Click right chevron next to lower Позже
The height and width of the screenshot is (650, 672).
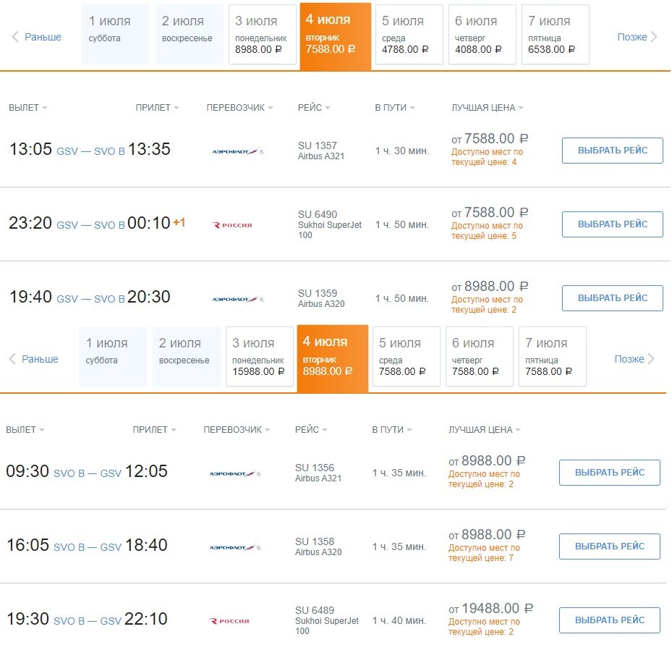point(650,359)
